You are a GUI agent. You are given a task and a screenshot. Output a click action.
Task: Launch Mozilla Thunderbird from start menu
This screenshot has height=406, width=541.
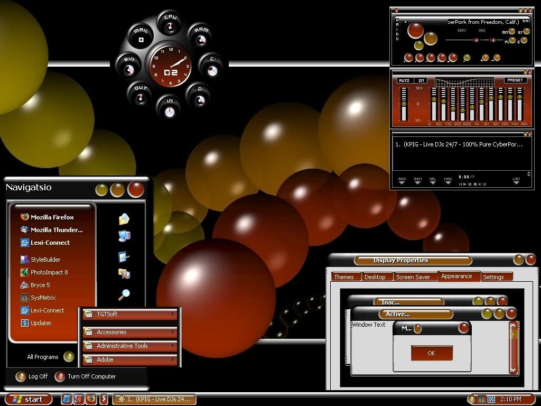tap(52, 230)
